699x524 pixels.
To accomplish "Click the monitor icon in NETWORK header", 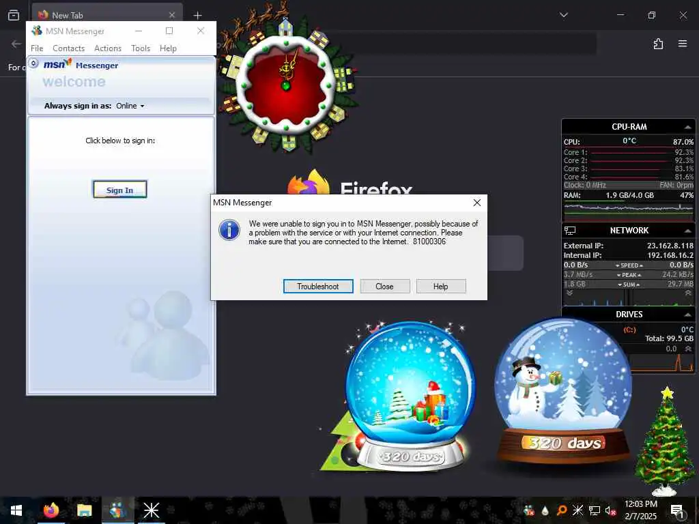I will [x=570, y=231].
